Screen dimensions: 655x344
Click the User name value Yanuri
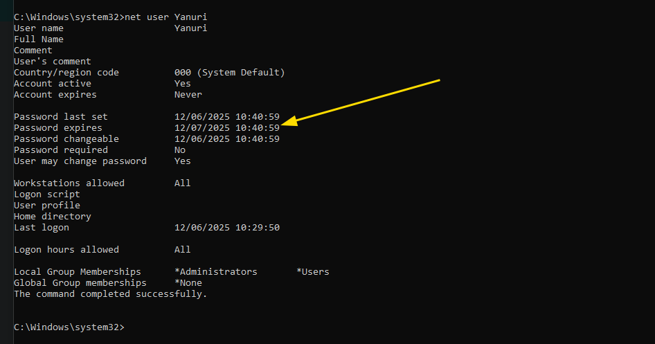pos(190,28)
